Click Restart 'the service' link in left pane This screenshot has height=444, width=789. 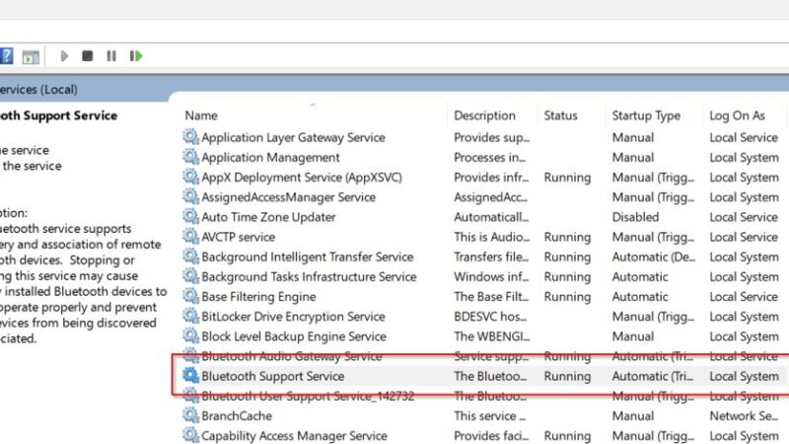pyautogui.click(x=32, y=166)
